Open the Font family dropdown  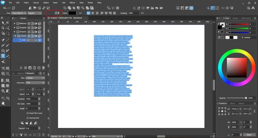pos(19,13)
